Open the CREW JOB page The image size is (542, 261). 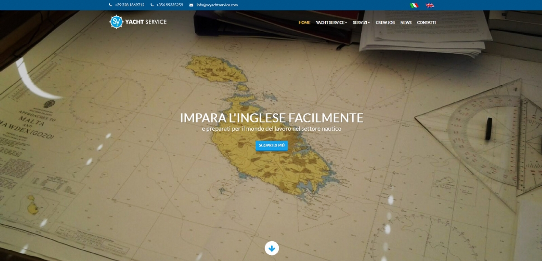coord(385,23)
